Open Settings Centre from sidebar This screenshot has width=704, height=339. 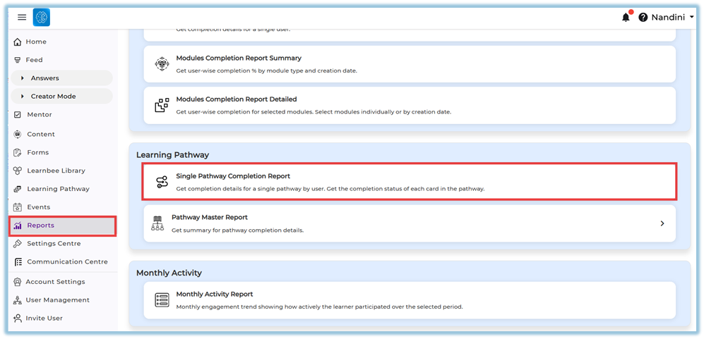[x=54, y=244]
